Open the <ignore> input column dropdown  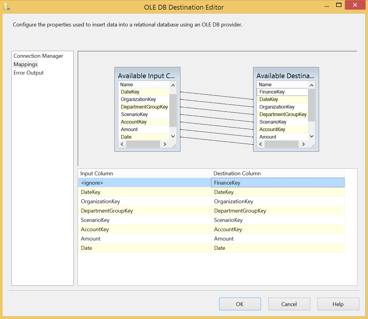(x=144, y=183)
